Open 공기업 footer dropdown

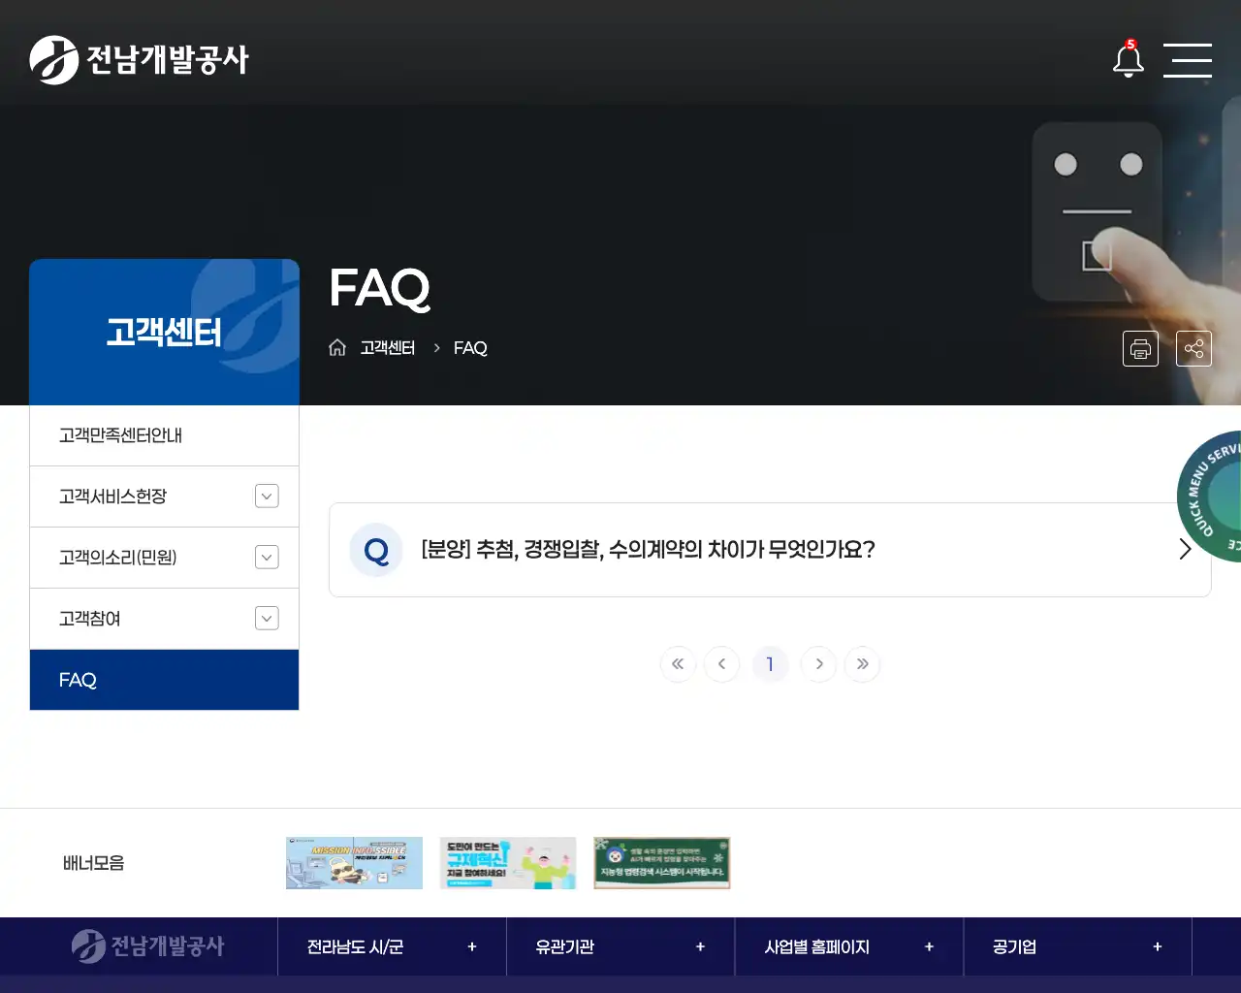click(x=1077, y=946)
